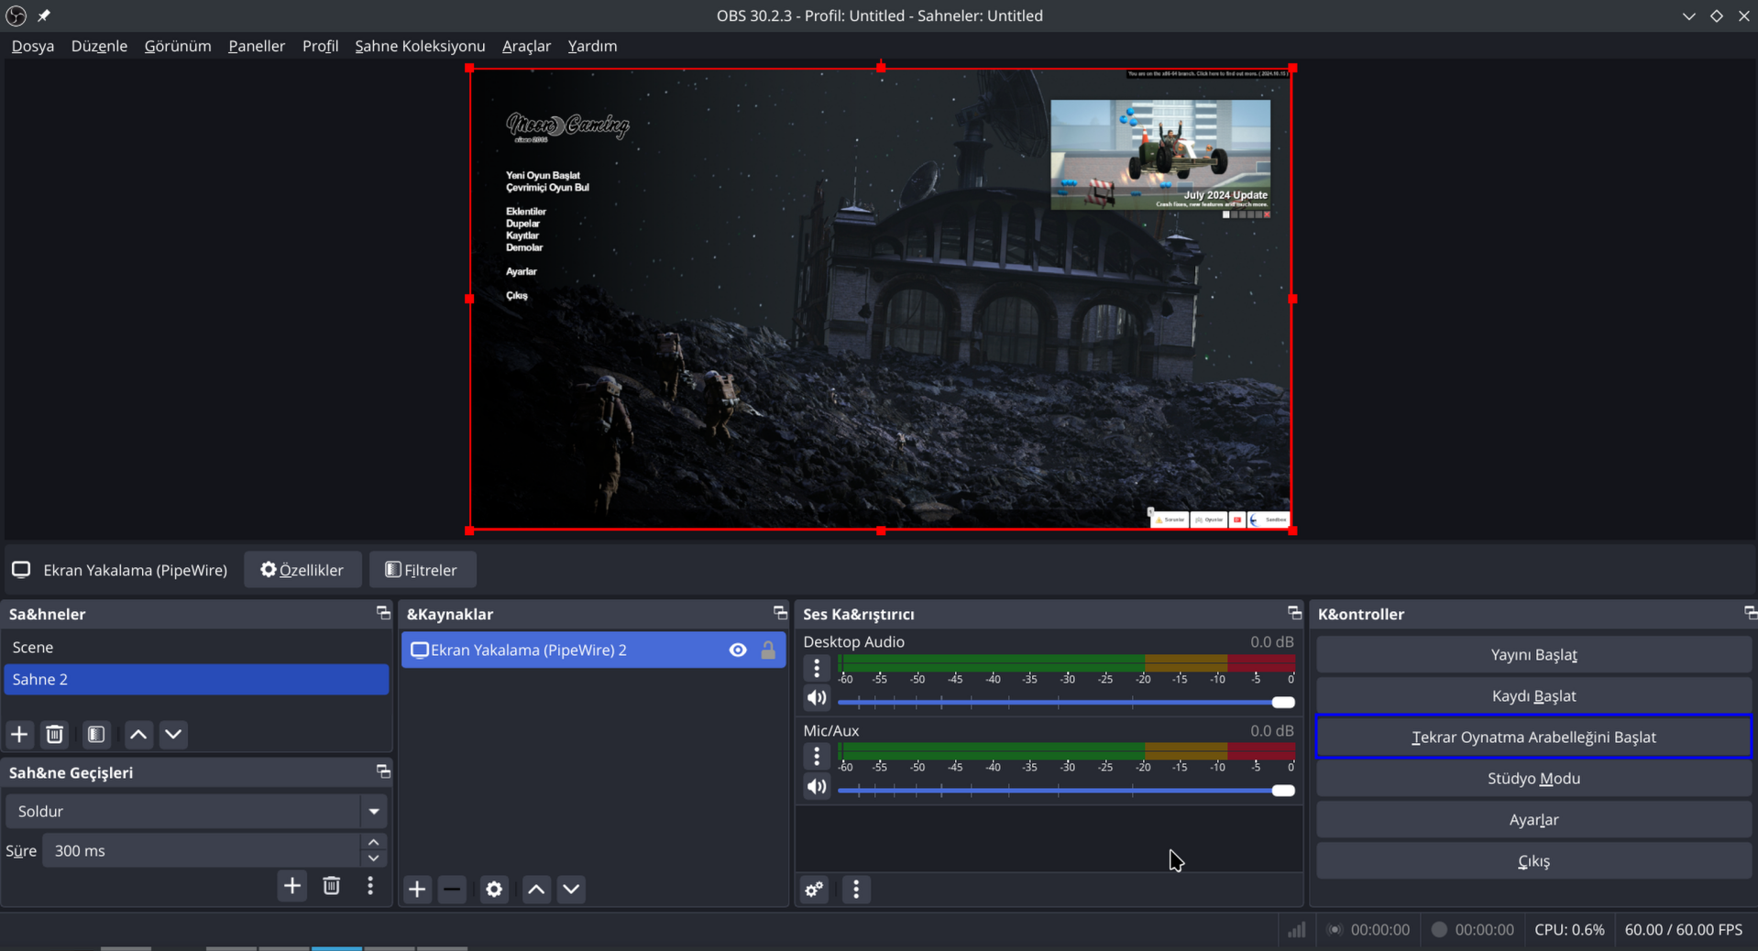Click Kaydı Başlat button

click(x=1533, y=695)
